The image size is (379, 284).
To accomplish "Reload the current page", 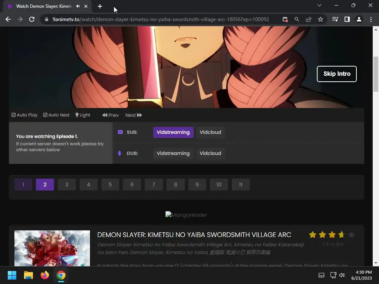I will click(32, 19).
